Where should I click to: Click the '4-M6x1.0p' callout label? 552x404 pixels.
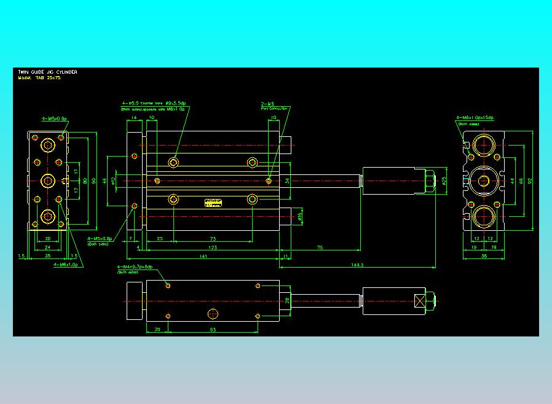[66, 265]
